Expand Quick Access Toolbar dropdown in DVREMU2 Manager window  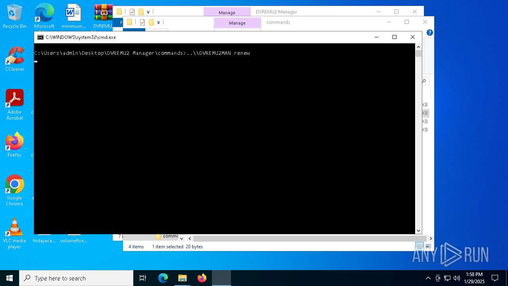point(148,12)
